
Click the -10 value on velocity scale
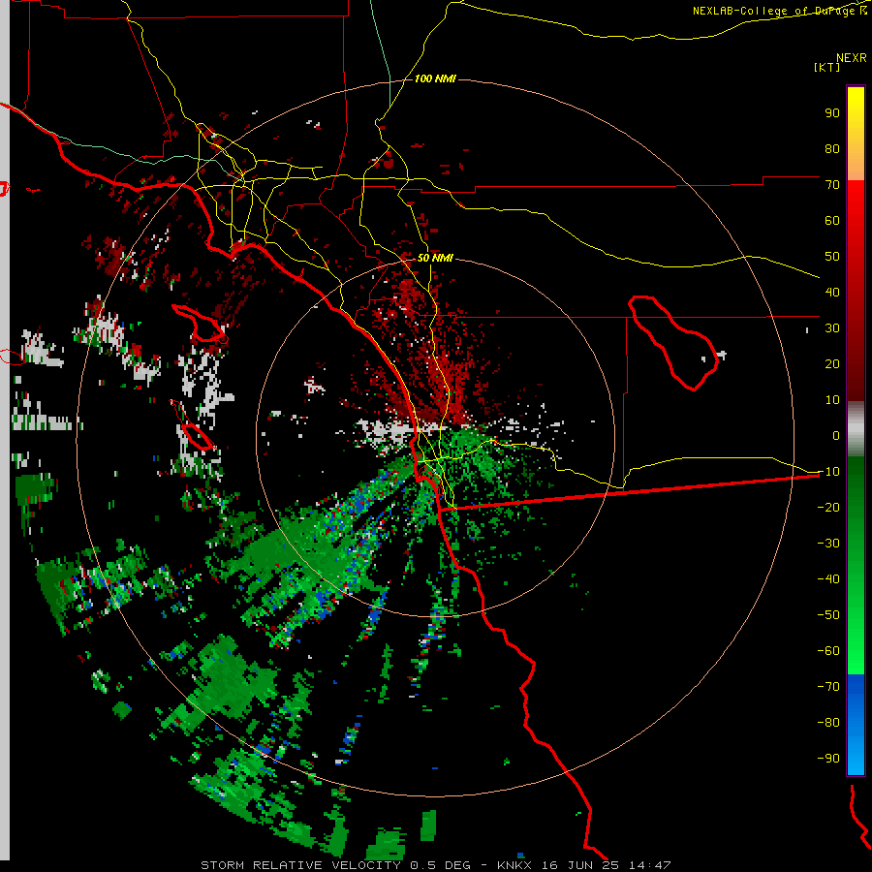click(x=828, y=472)
